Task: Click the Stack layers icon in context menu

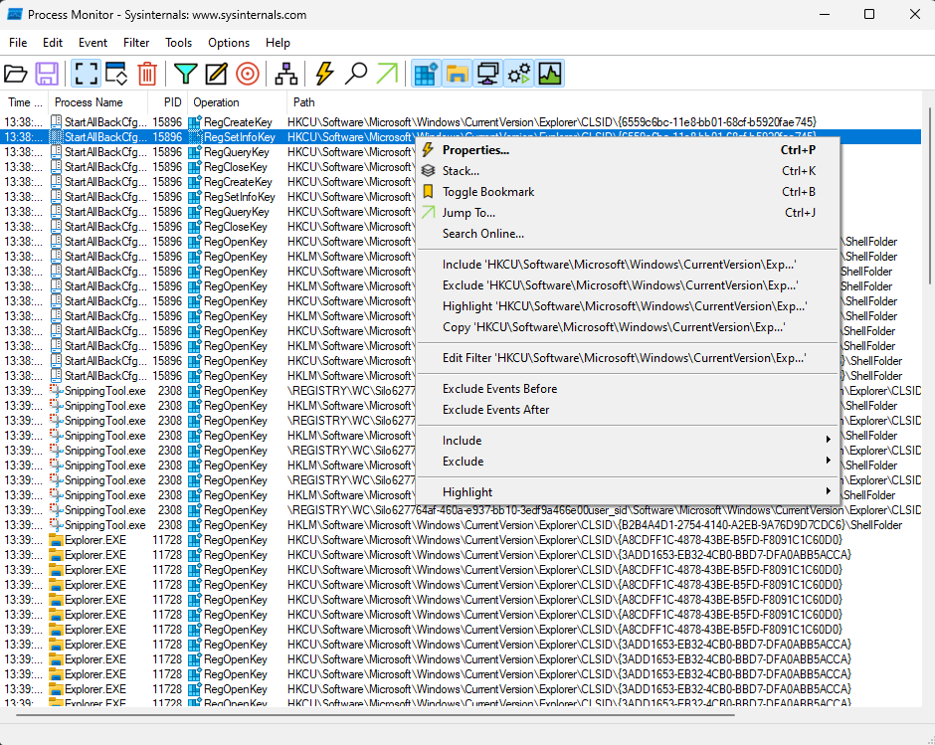Action: [428, 171]
